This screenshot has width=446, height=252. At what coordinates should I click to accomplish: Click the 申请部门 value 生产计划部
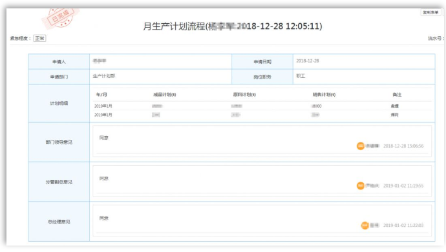104,76
